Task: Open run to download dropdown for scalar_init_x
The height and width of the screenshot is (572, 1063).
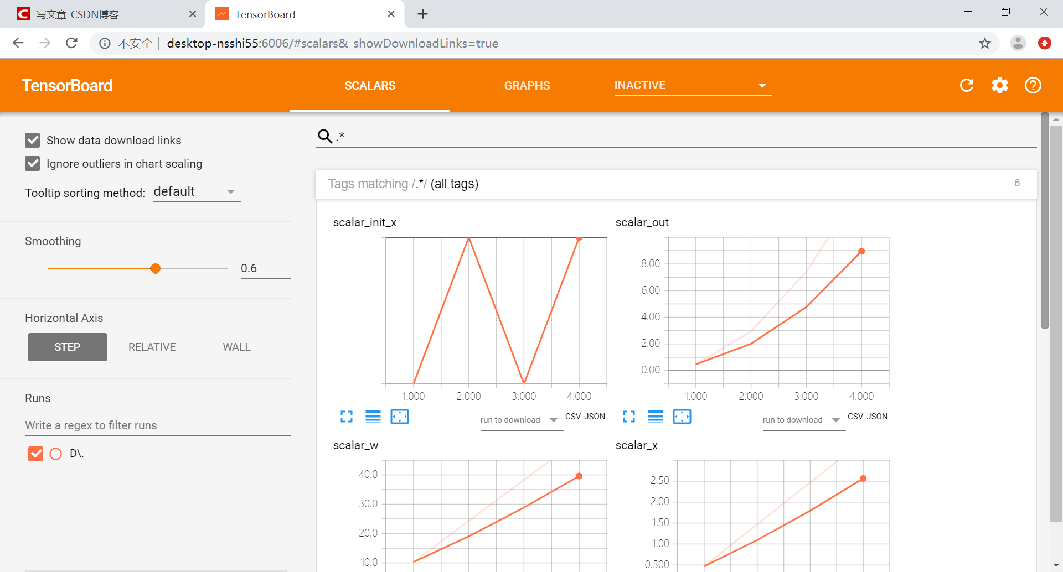Action: (521, 420)
